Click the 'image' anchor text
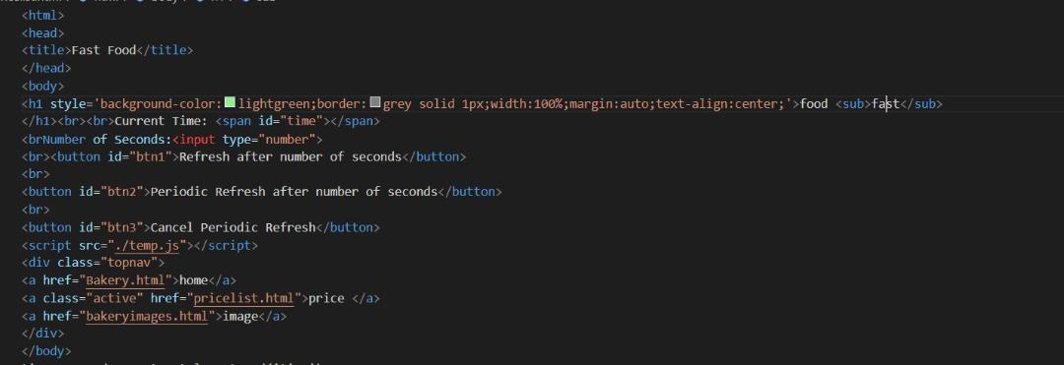 click(x=240, y=316)
